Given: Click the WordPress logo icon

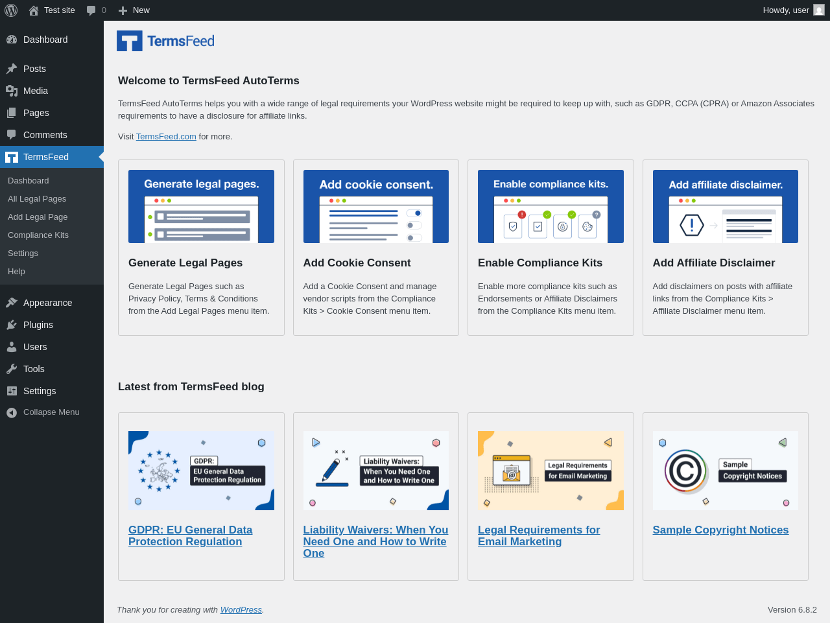Looking at the screenshot, I should 11,10.
